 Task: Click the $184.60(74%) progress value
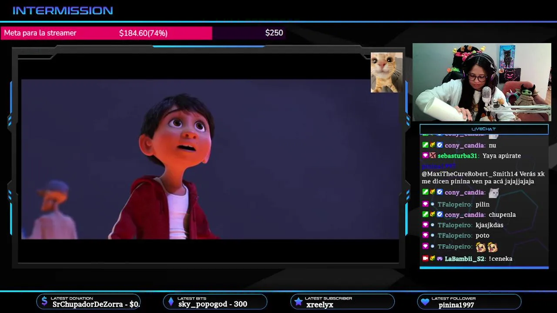143,33
